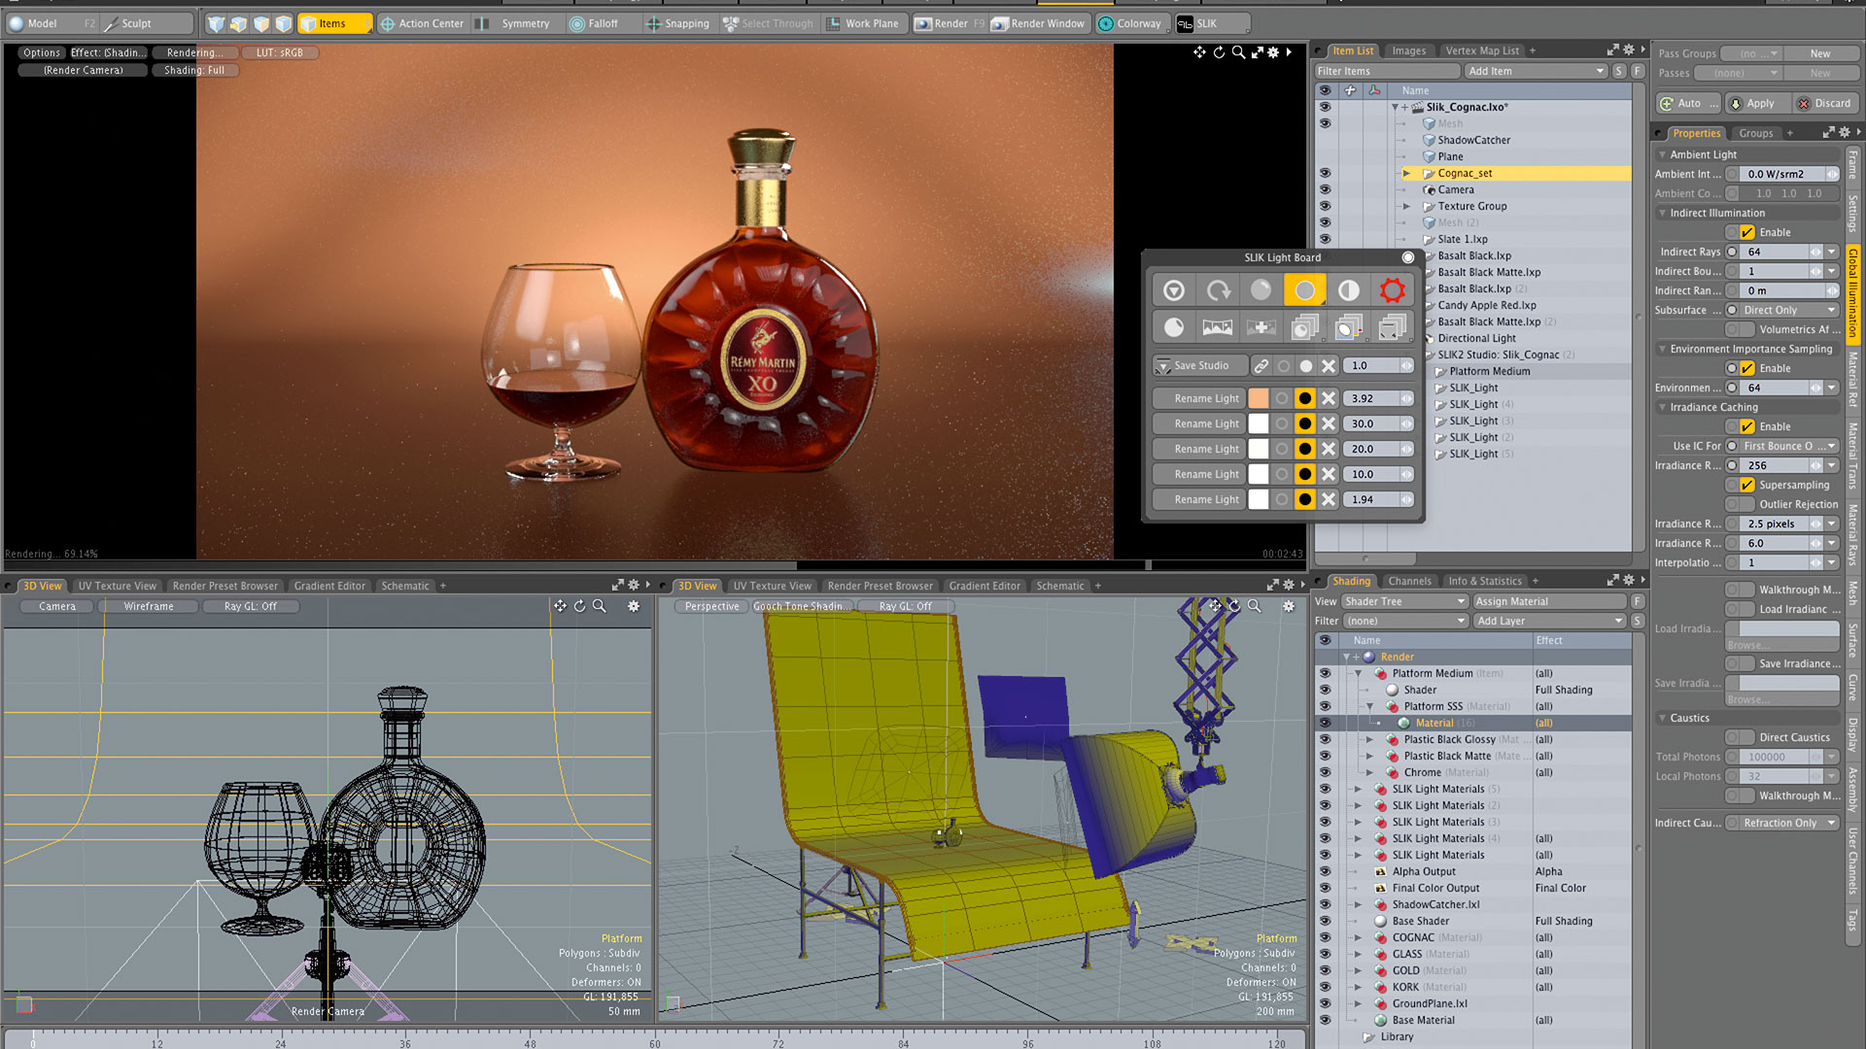This screenshot has width=1866, height=1049.
Task: Click the panorama environment icon in Light Board
Action: pos(1218,327)
